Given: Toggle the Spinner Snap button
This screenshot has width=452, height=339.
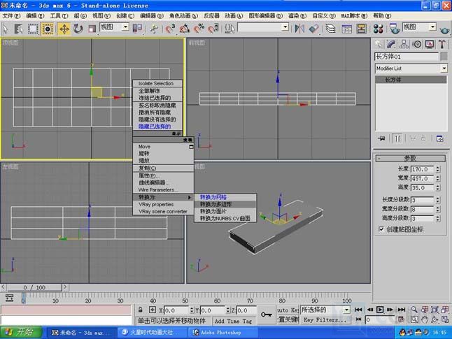Looking at the screenshot, I should [213, 29].
